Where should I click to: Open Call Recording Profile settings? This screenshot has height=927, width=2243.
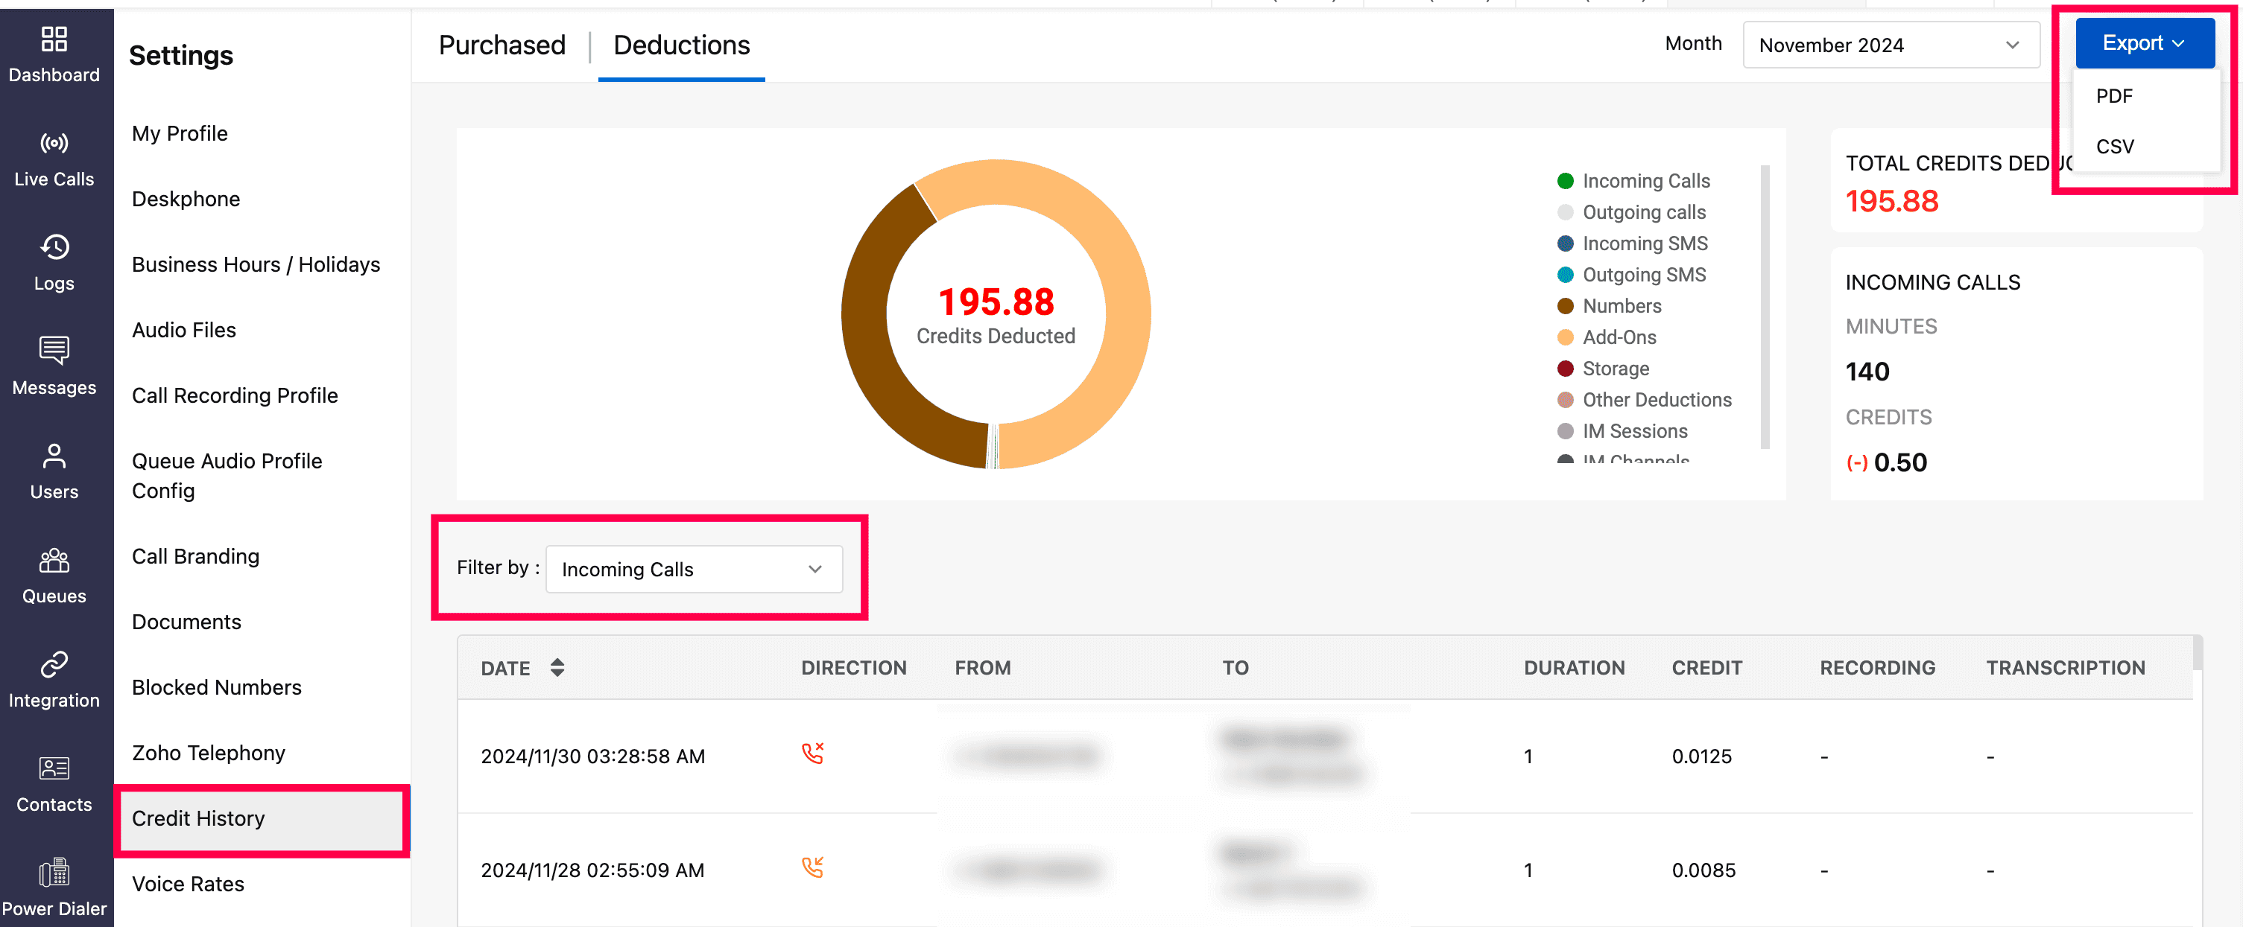coord(234,395)
